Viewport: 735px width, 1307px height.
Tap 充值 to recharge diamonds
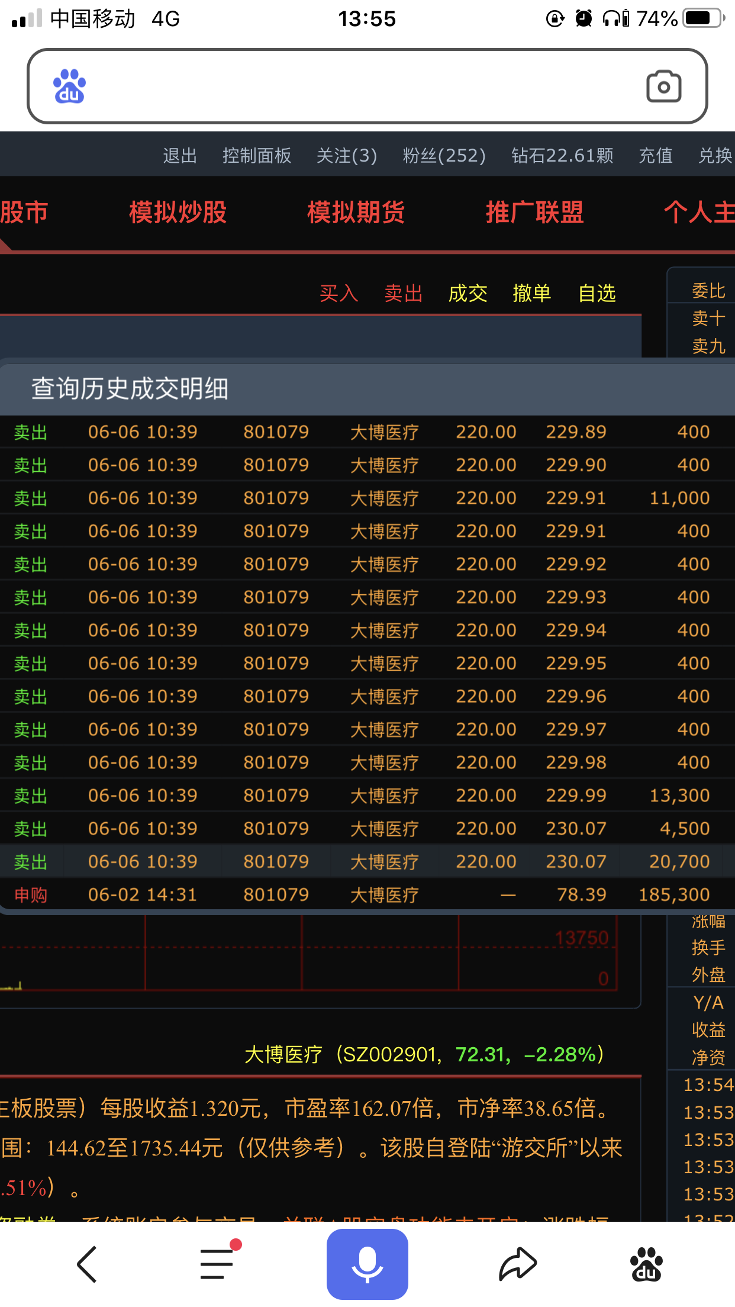(x=655, y=156)
